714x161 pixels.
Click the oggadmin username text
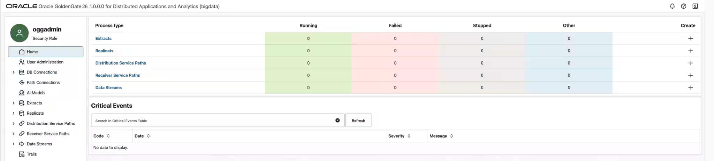coord(47,29)
